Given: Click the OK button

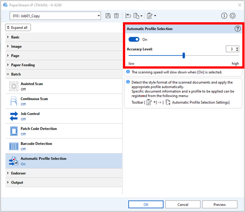Looking at the screenshot, I should point(146,204).
